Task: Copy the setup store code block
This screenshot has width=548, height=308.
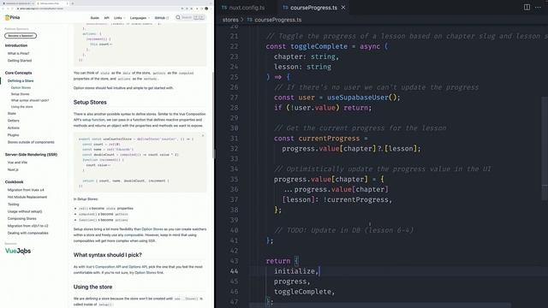Action: 203,135
